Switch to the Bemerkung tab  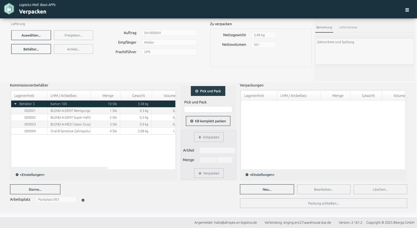324,27
